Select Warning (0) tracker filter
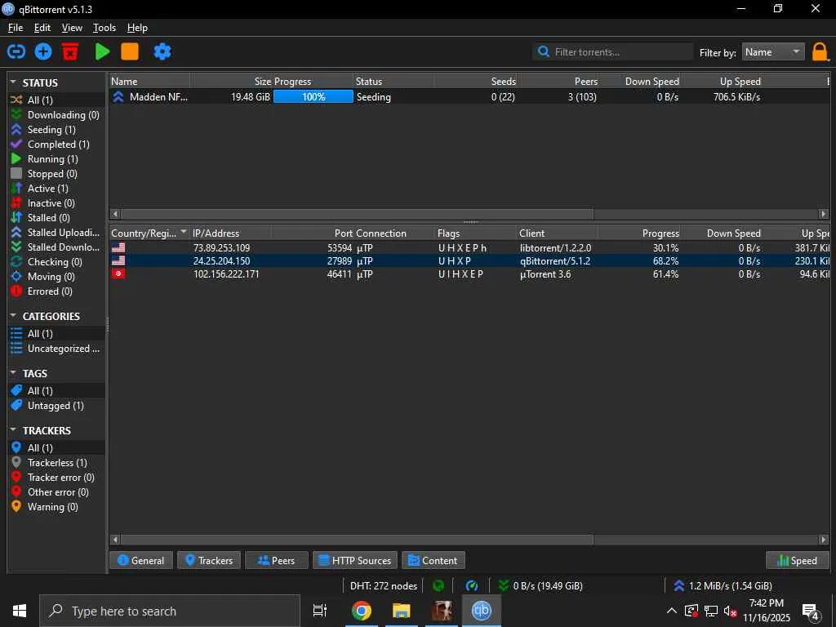 56,506
